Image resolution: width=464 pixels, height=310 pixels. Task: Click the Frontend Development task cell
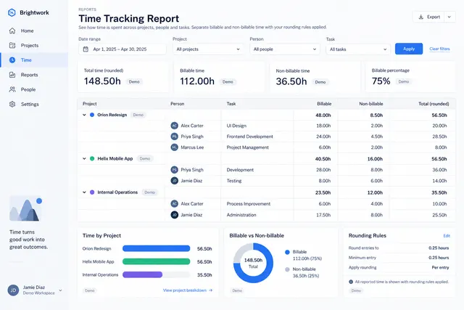pos(249,136)
